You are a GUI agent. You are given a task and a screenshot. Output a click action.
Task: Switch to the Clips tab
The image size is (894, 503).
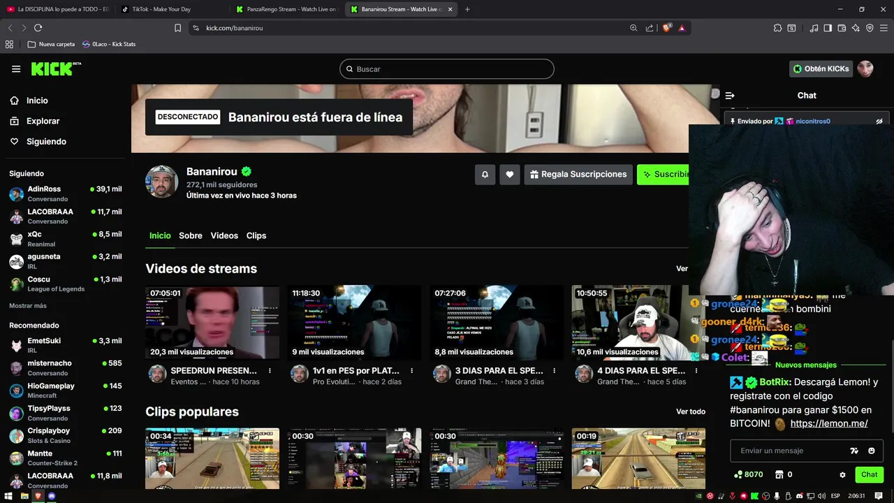click(256, 235)
